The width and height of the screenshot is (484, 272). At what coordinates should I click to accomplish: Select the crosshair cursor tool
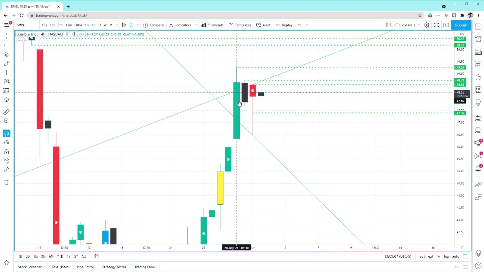(x=6, y=36)
